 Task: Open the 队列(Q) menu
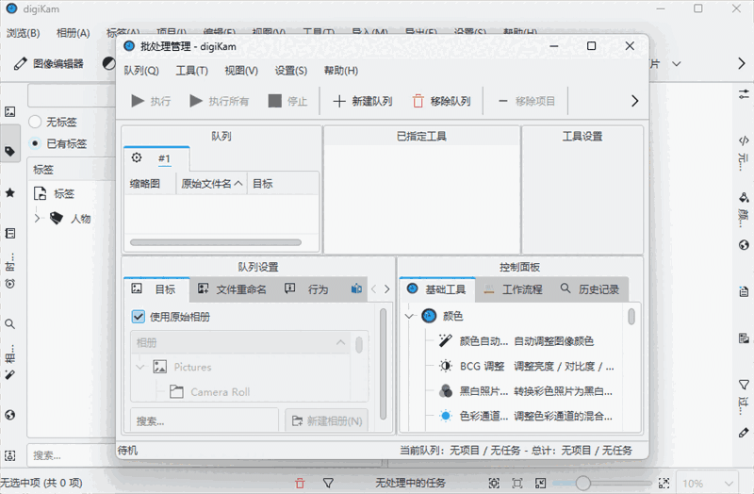pos(140,71)
